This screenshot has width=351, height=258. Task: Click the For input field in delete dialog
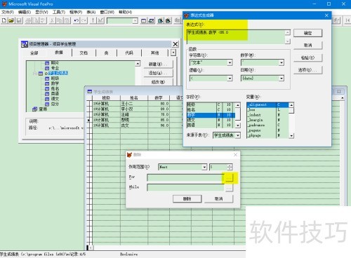click(185, 178)
